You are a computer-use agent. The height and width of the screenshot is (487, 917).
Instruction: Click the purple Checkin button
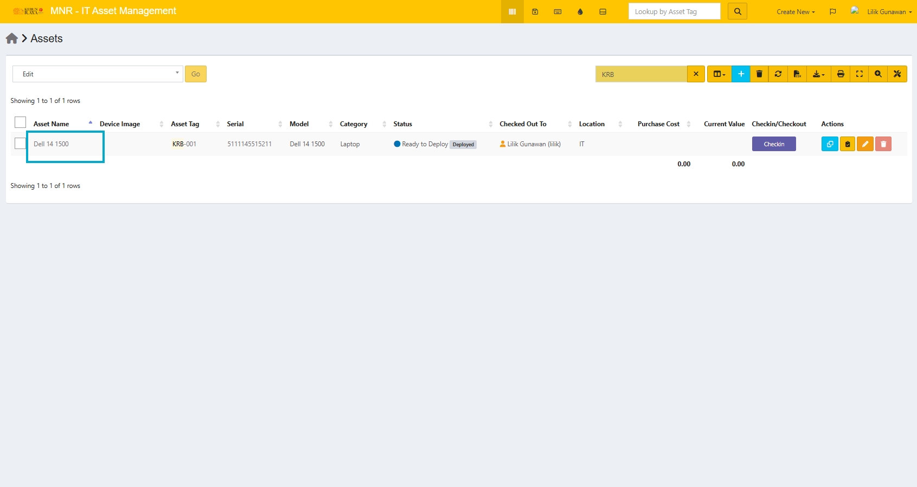click(x=774, y=144)
